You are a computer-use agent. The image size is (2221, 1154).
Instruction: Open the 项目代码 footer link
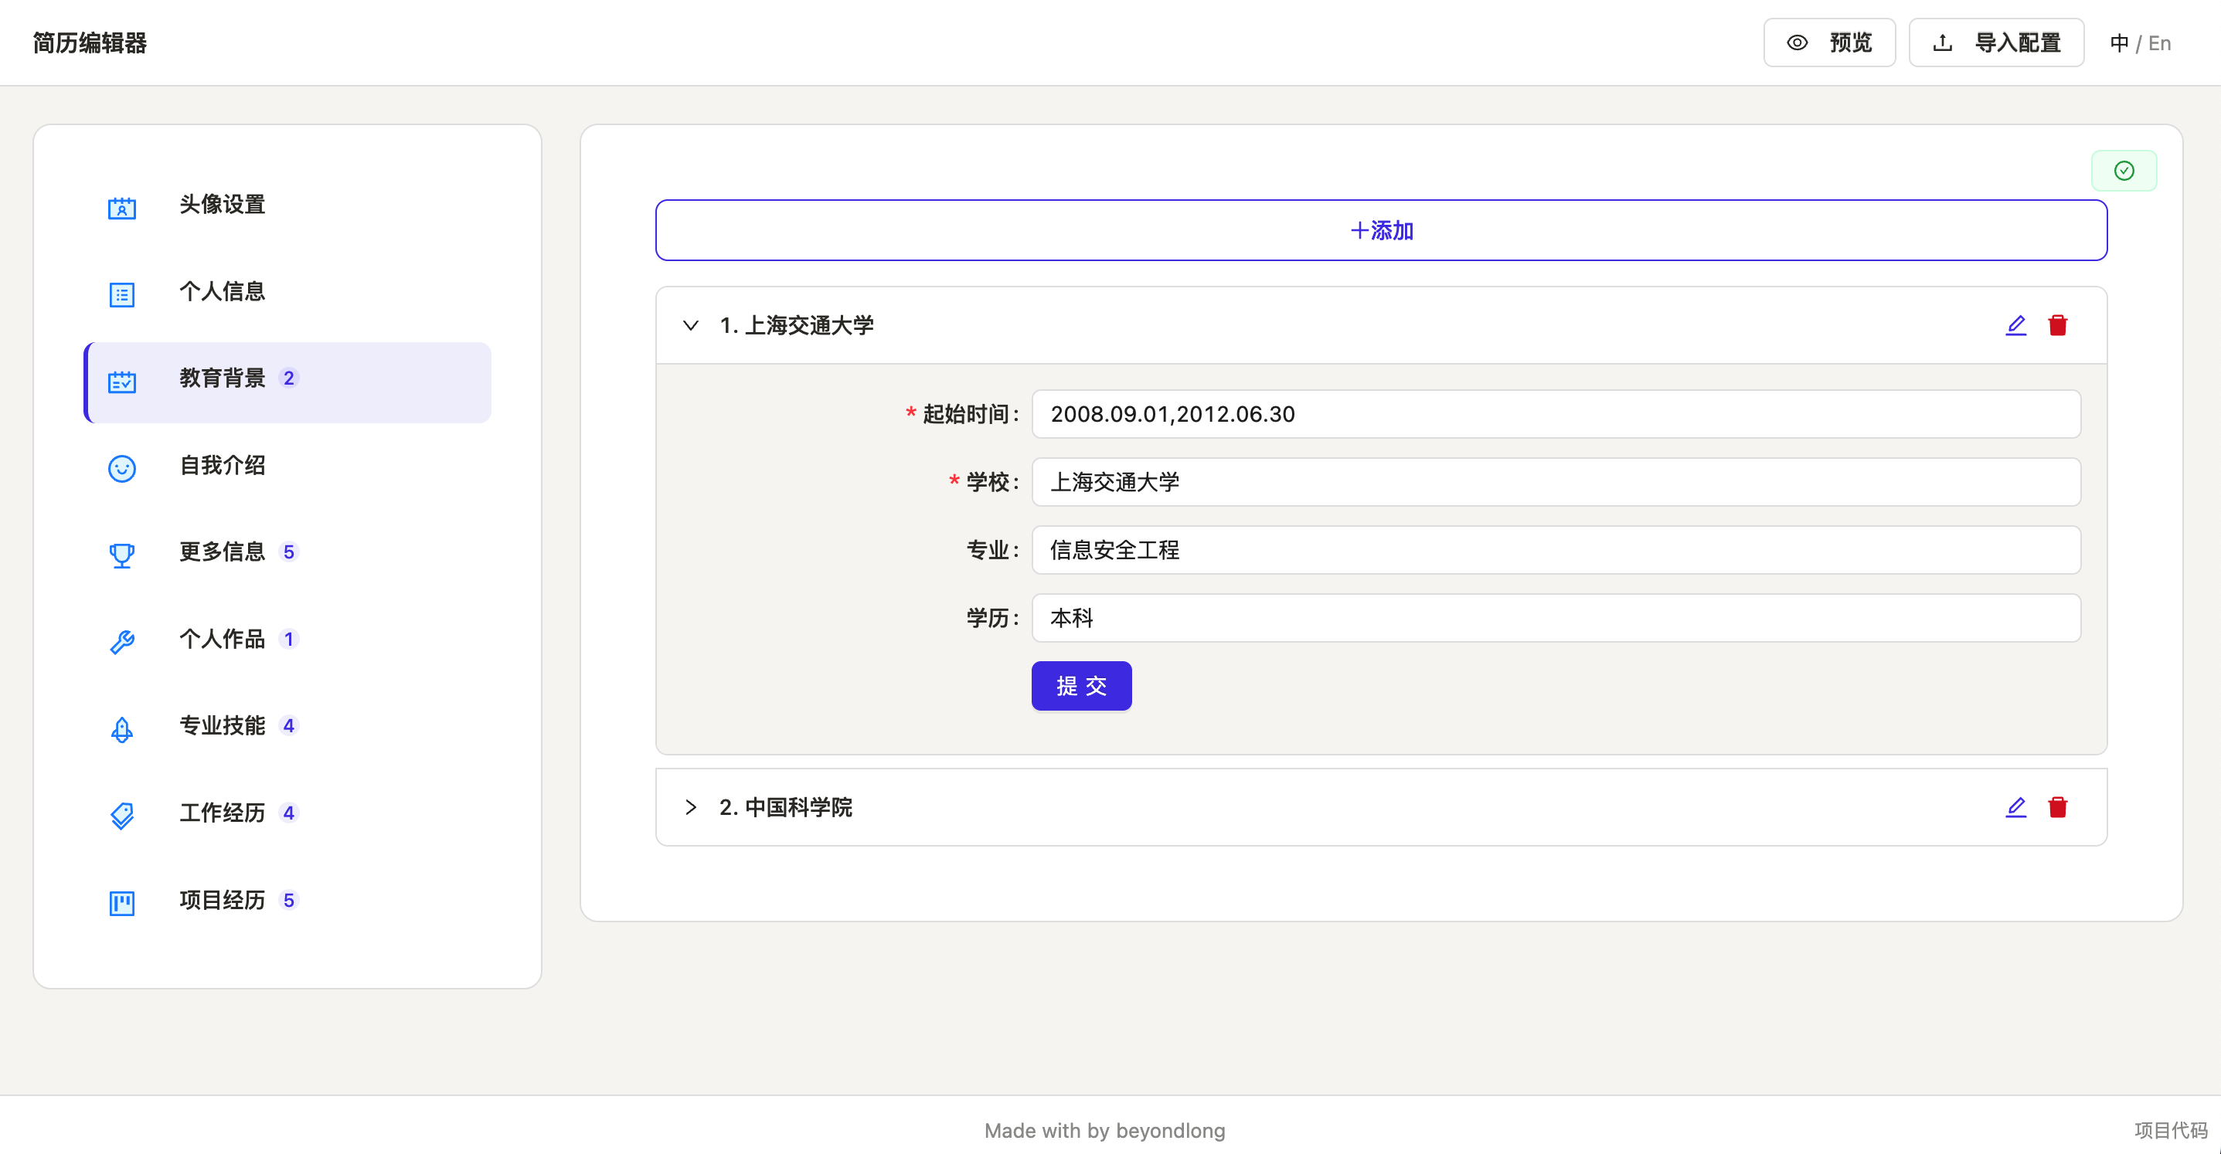[2170, 1130]
